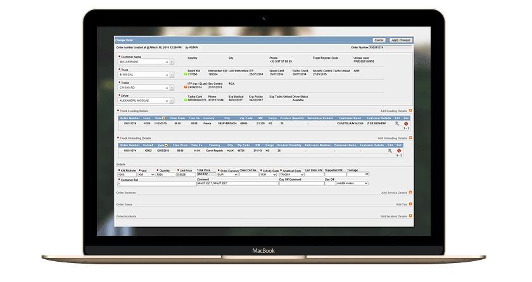Clear the selected Trailer with the x icon
The width and height of the screenshot is (532, 282).
tap(167, 87)
